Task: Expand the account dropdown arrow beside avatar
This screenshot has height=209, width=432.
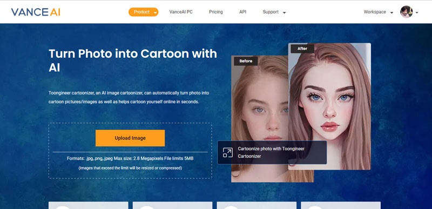Action: point(416,12)
